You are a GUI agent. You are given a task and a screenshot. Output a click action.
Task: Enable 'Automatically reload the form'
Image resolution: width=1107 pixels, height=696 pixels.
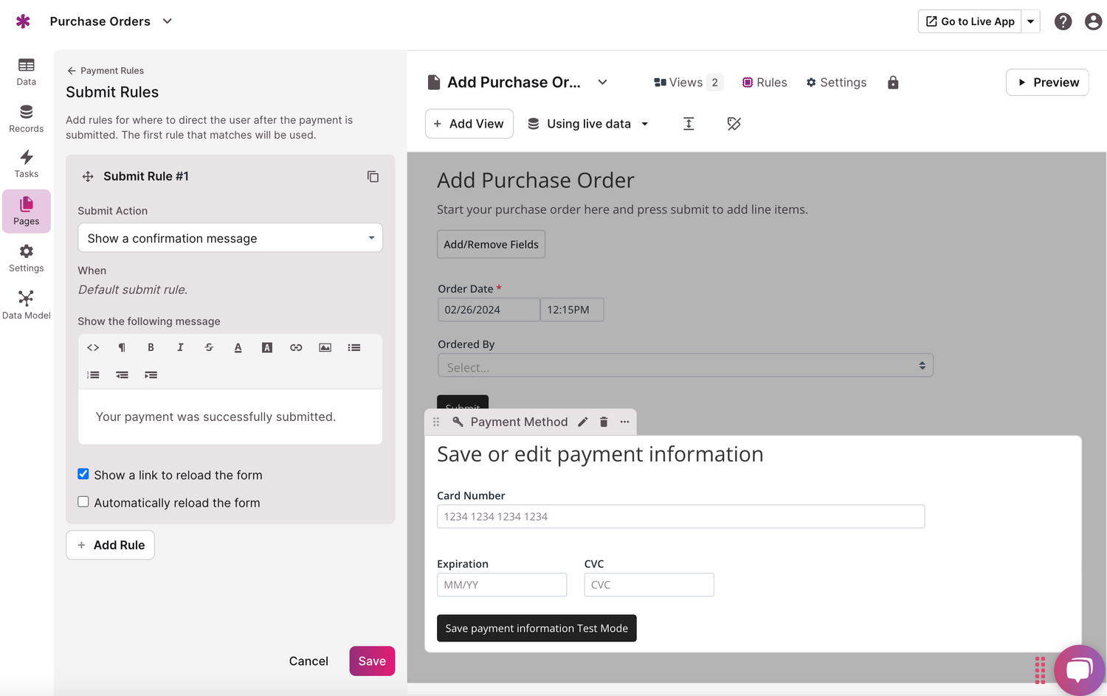coord(83,501)
